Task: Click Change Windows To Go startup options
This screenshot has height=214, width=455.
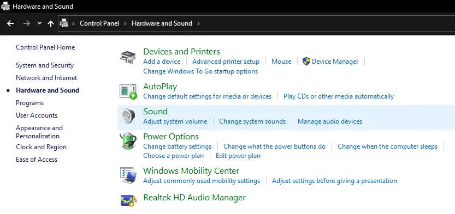Action: 200,71
